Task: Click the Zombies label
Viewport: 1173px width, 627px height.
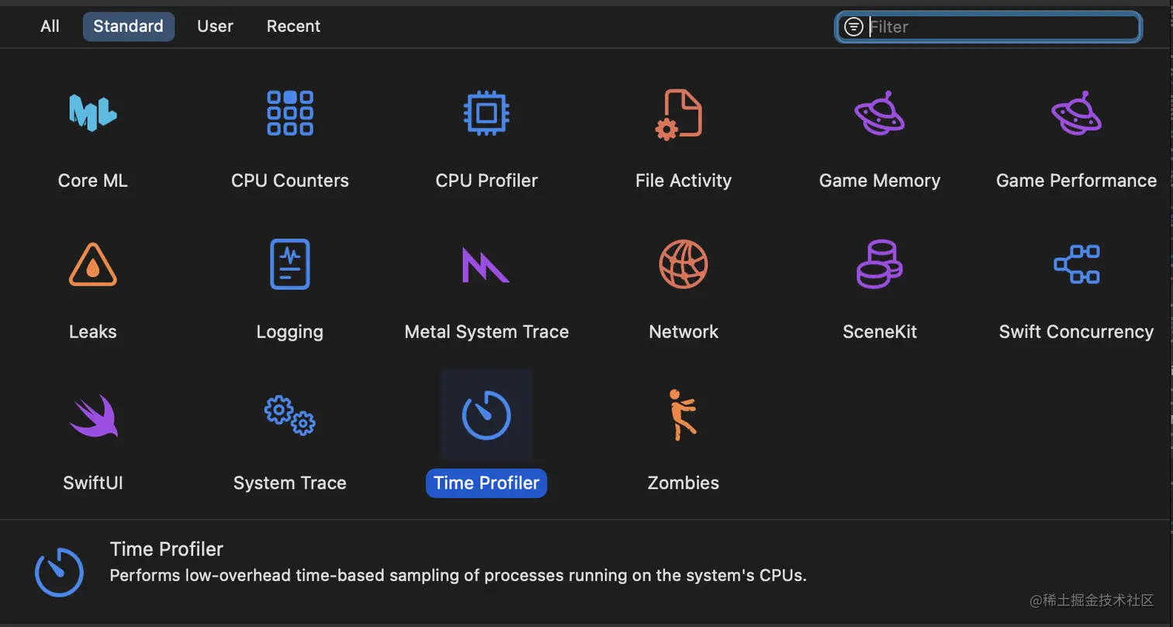Action: point(683,483)
